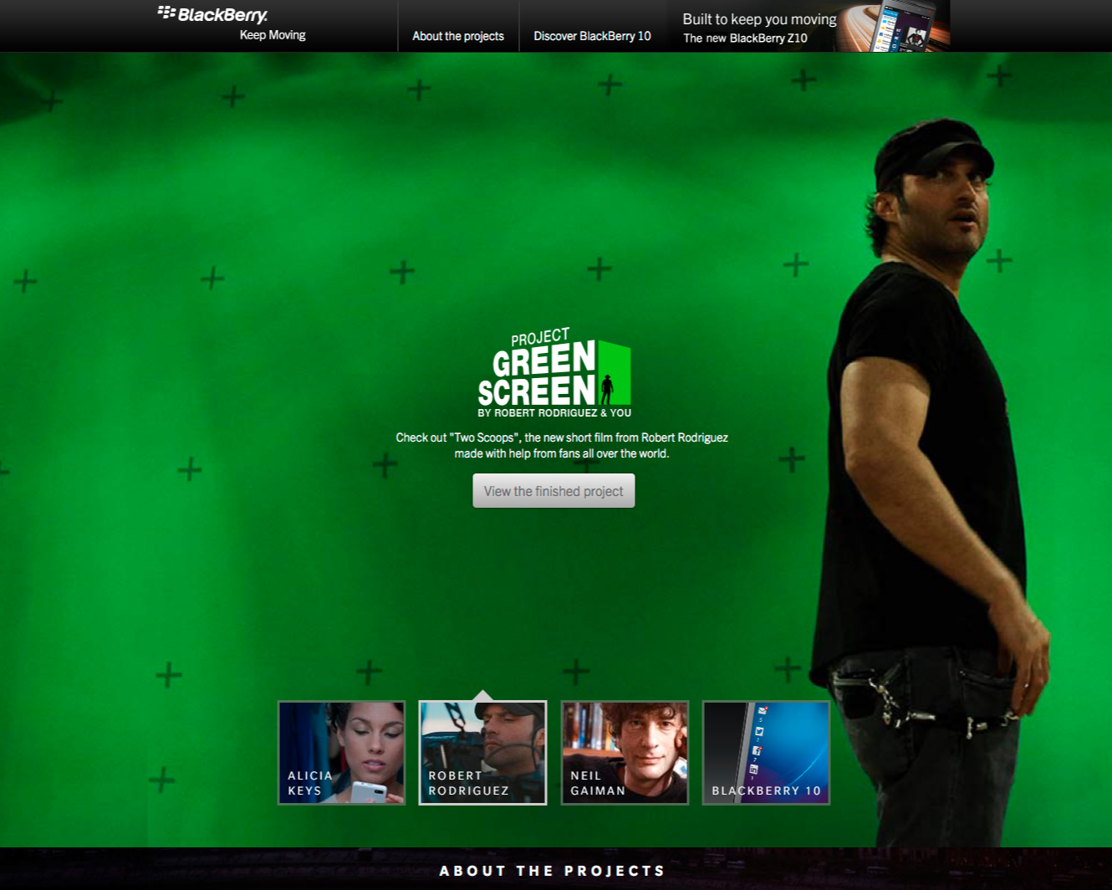
Task: Select the BlackBerry 10 thumbnail
Action: point(766,753)
